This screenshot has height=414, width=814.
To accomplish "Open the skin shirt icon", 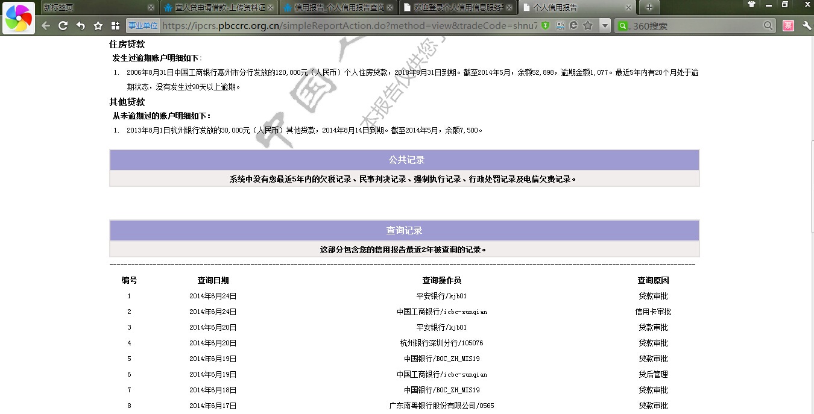I will pyautogui.click(x=751, y=5).
